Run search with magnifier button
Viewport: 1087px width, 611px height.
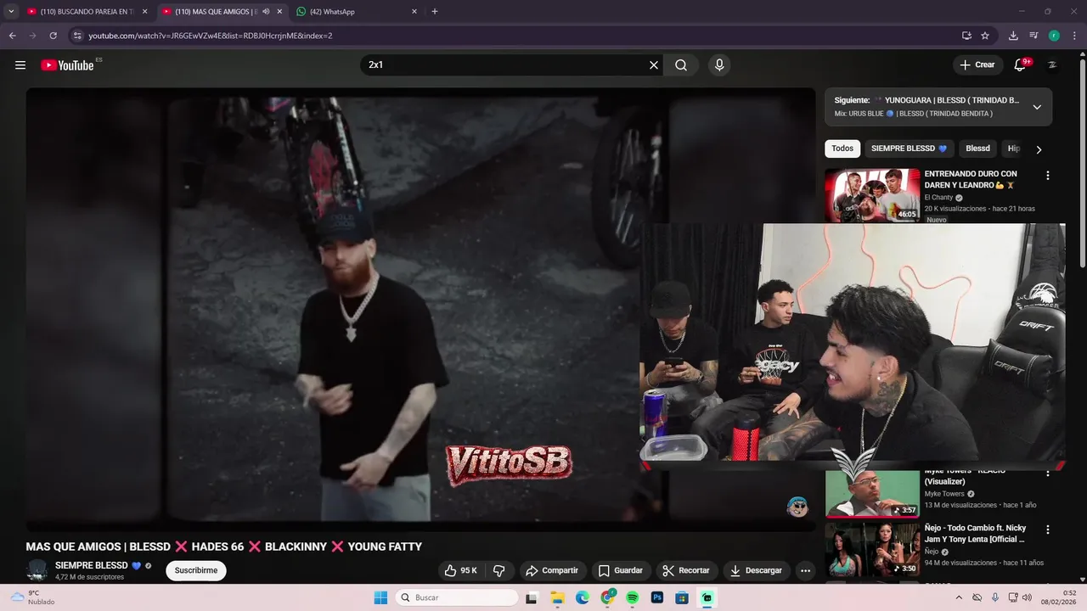point(681,65)
